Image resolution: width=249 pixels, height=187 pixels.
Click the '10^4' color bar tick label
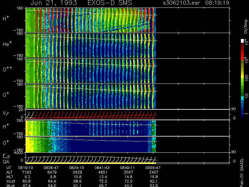pyautogui.click(x=247, y=41)
